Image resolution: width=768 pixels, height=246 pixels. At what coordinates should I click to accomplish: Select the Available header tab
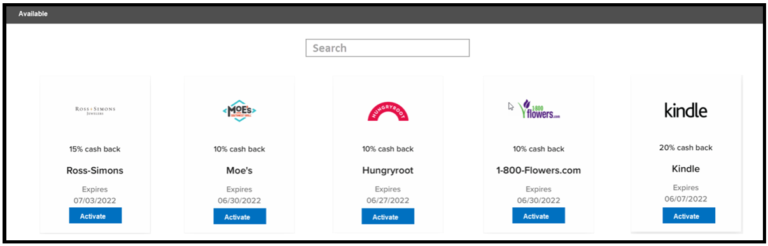33,13
